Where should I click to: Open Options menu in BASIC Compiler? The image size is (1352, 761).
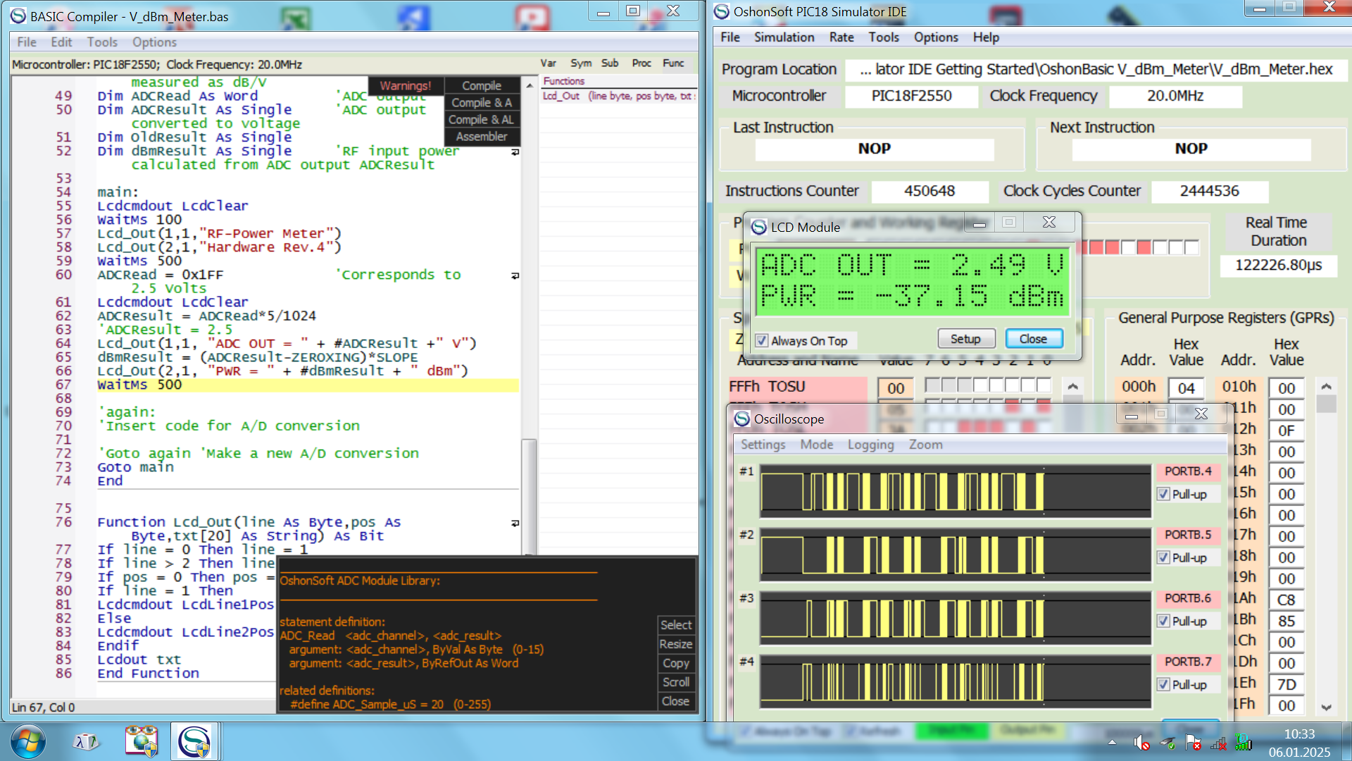[x=154, y=42]
